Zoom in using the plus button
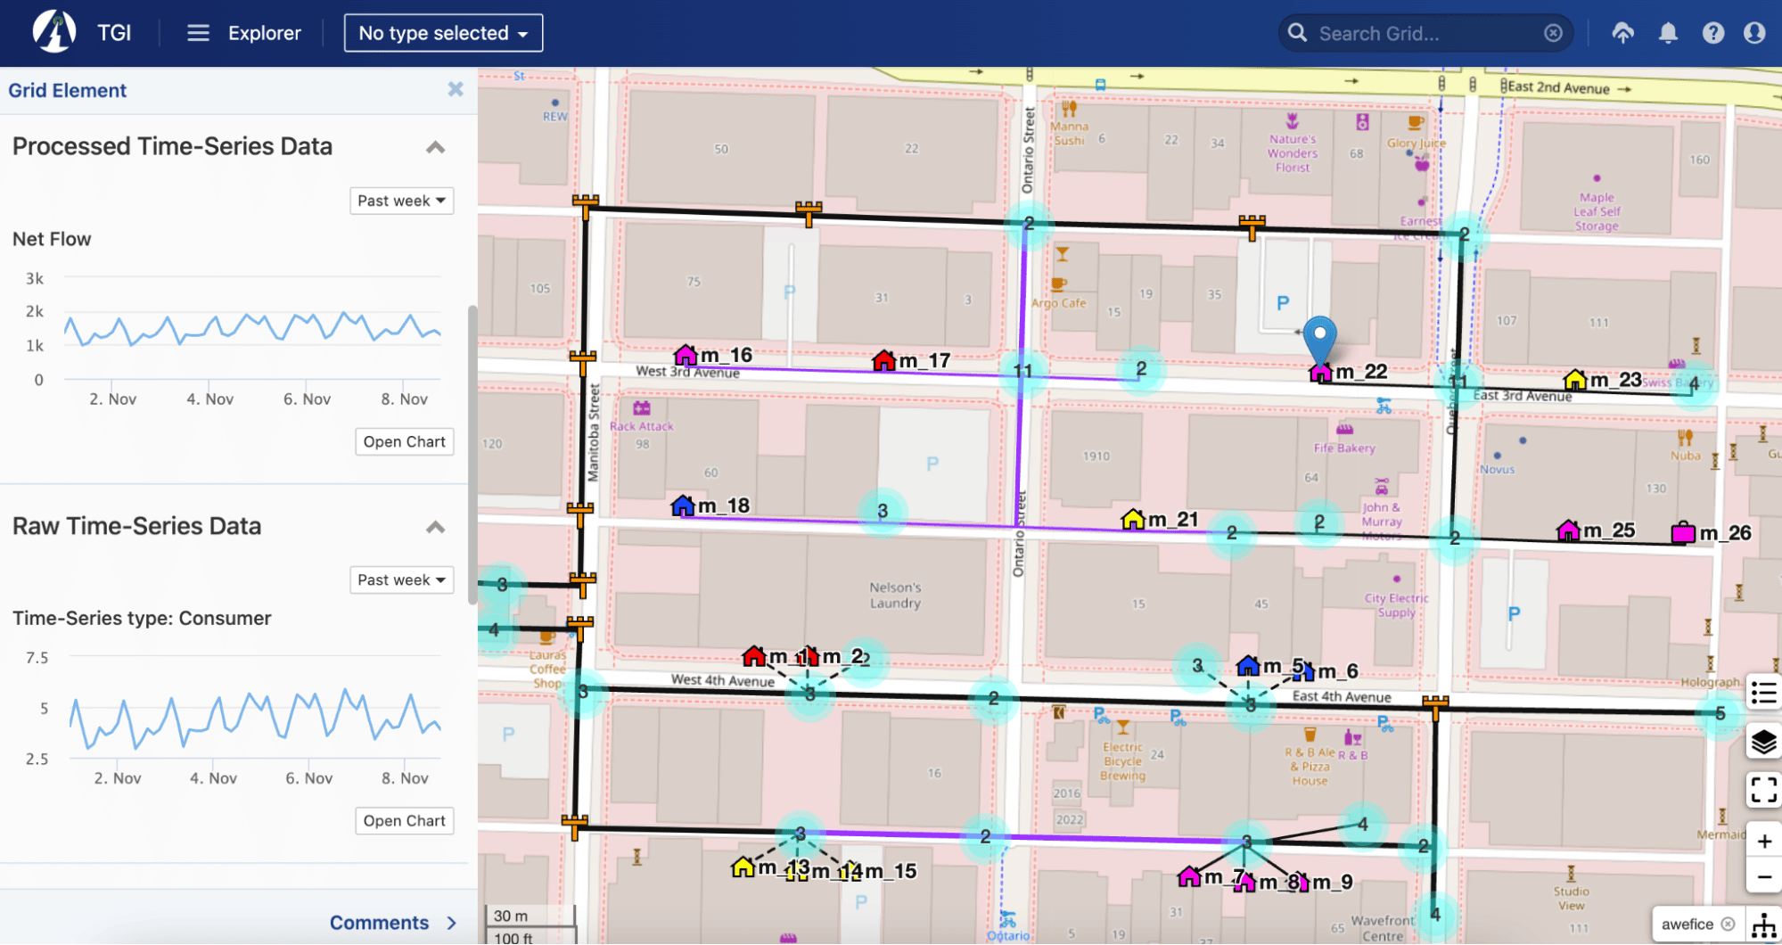Image resolution: width=1782 pixels, height=945 pixels. click(x=1763, y=839)
